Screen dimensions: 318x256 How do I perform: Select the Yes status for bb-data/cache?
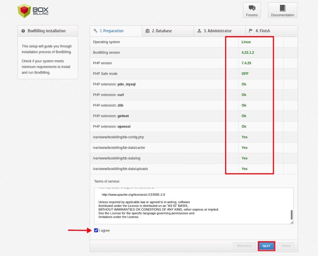(x=245, y=148)
